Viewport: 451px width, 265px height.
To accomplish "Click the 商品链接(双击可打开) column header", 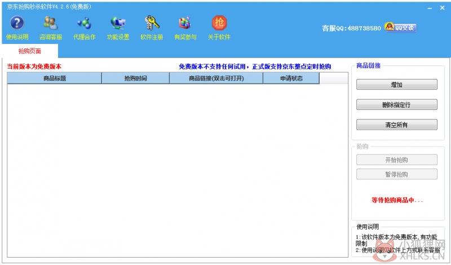I will (216, 78).
